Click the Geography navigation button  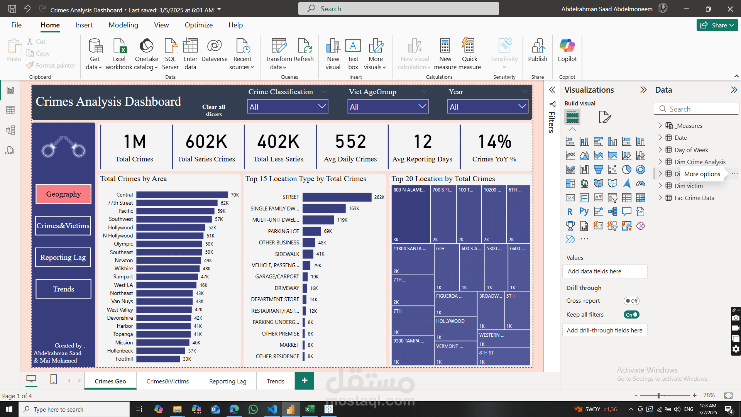coord(64,194)
